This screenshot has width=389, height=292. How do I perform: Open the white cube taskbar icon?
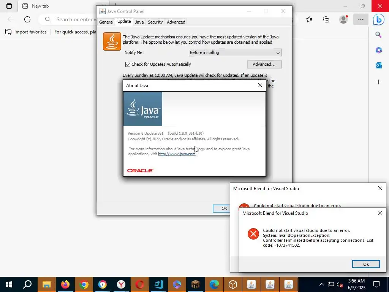coord(233,284)
